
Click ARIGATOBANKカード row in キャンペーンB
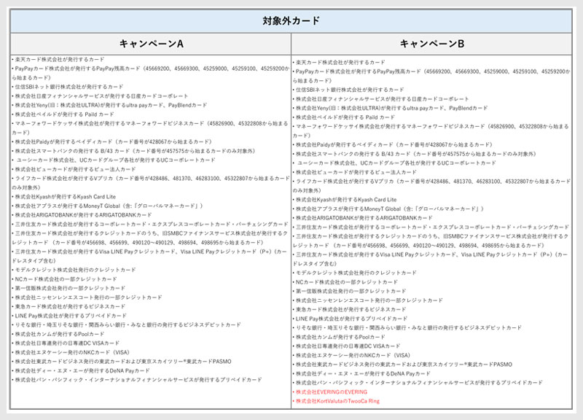coord(362,218)
